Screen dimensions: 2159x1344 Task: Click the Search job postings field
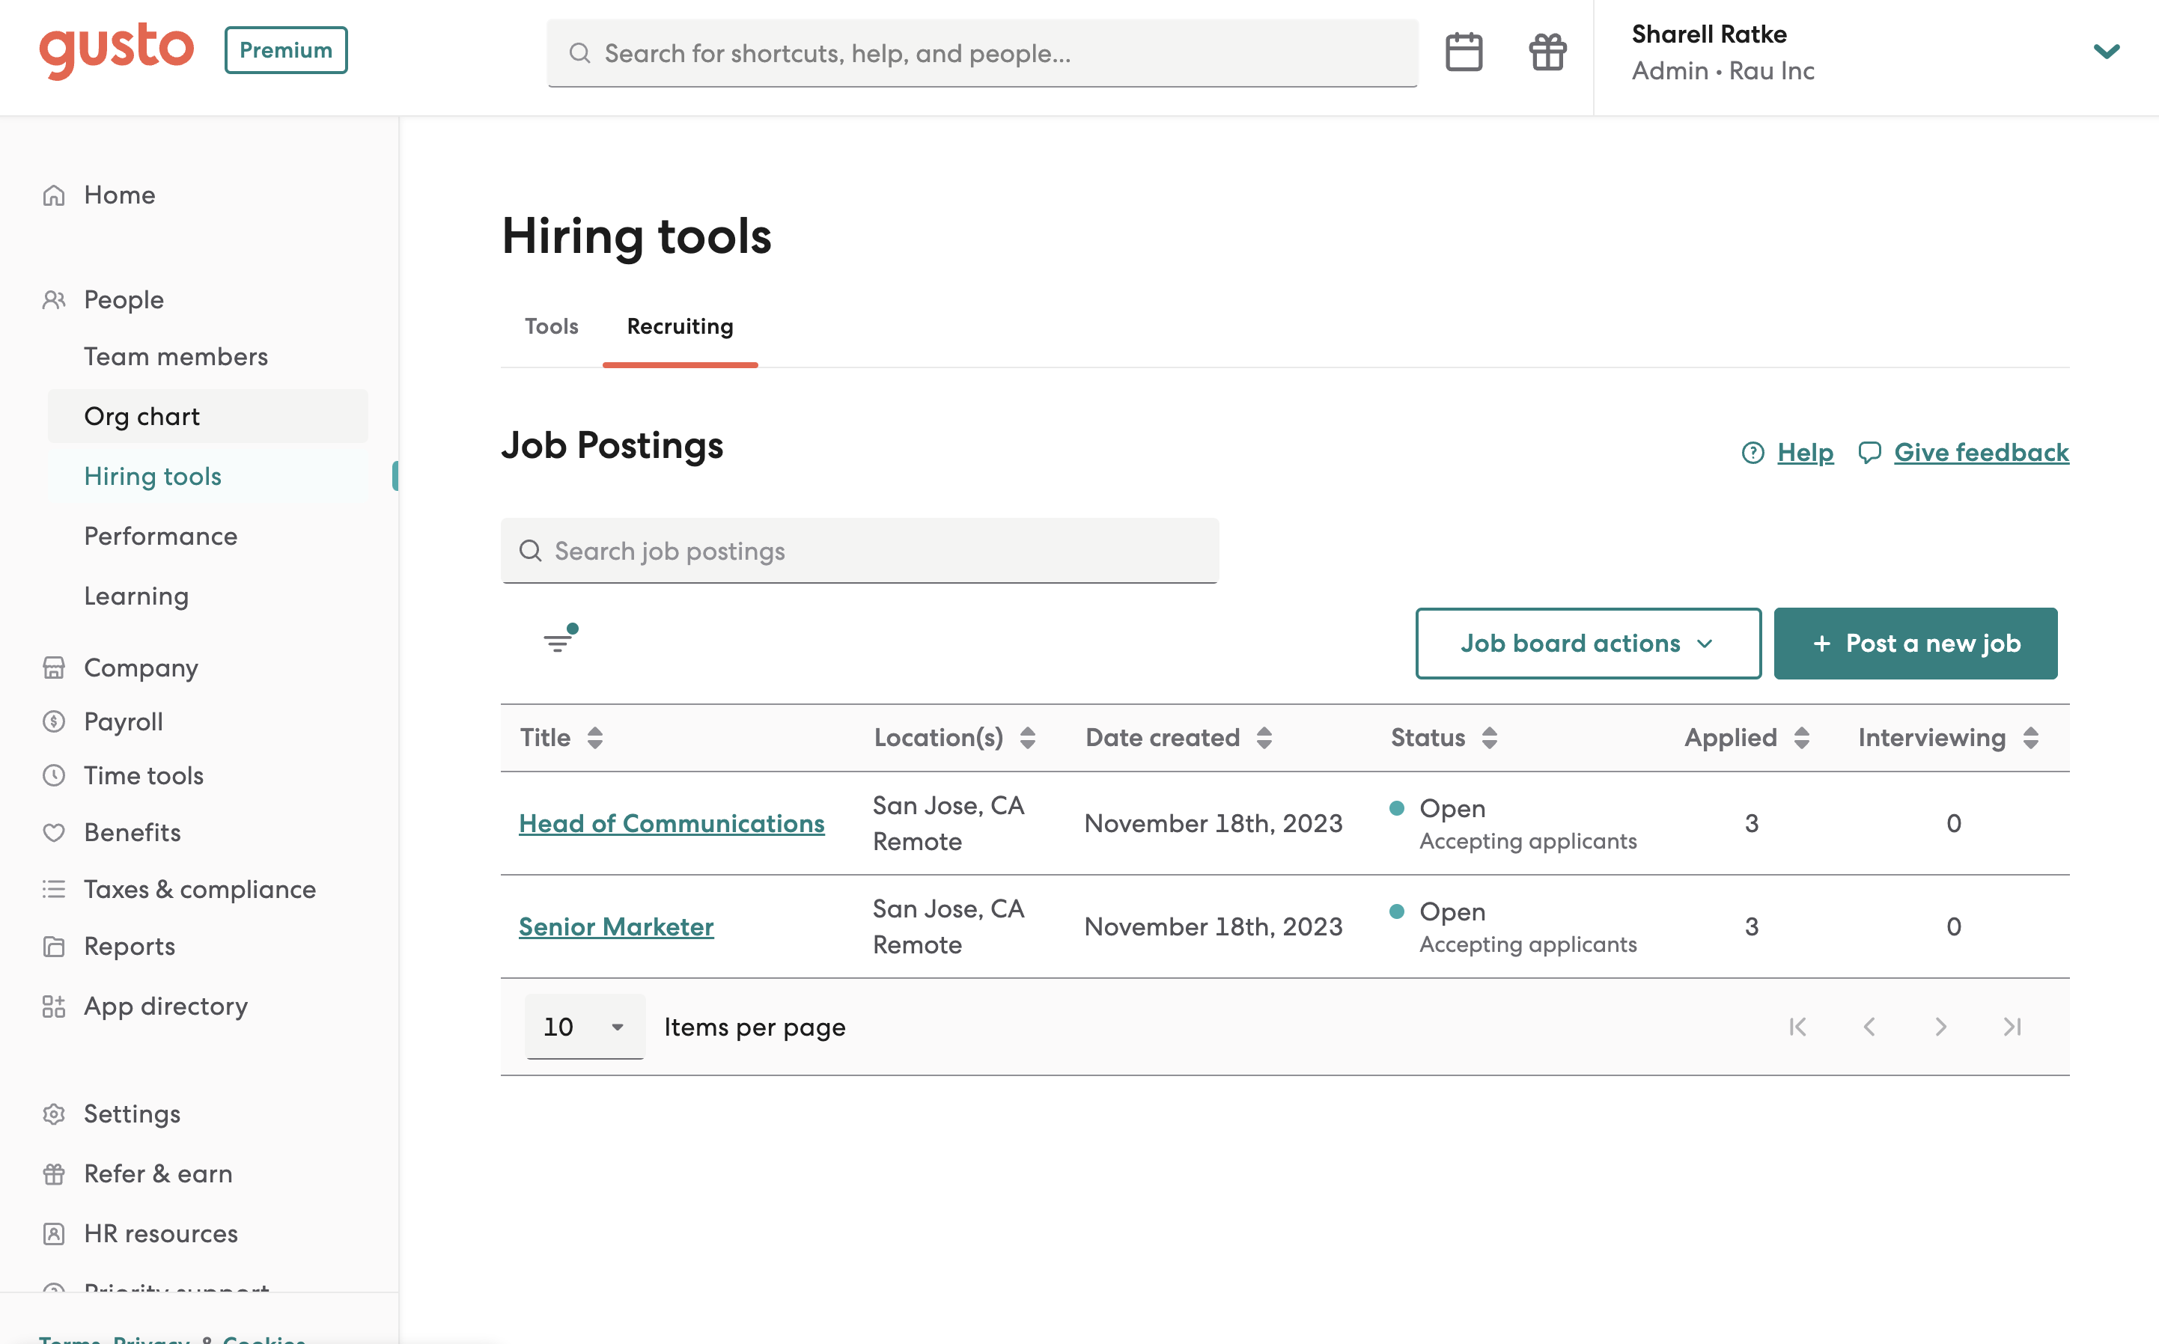[860, 551]
